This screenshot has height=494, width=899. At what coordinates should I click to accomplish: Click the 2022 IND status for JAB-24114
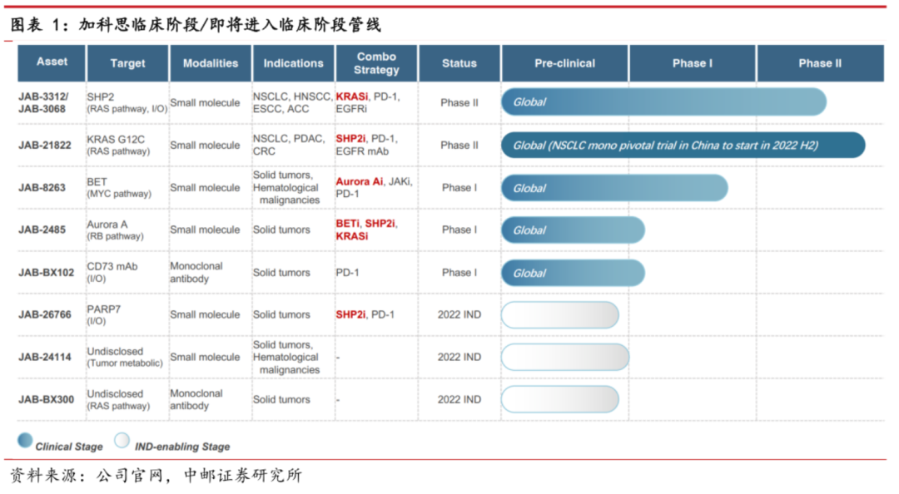pyautogui.click(x=459, y=357)
